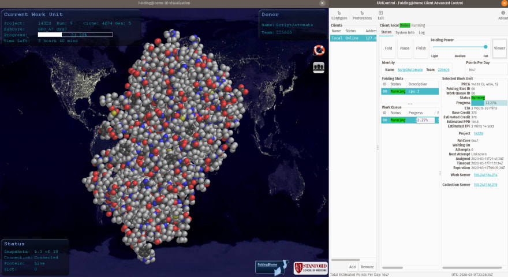Click the Pause button
The height and width of the screenshot is (277, 508).
(405, 48)
